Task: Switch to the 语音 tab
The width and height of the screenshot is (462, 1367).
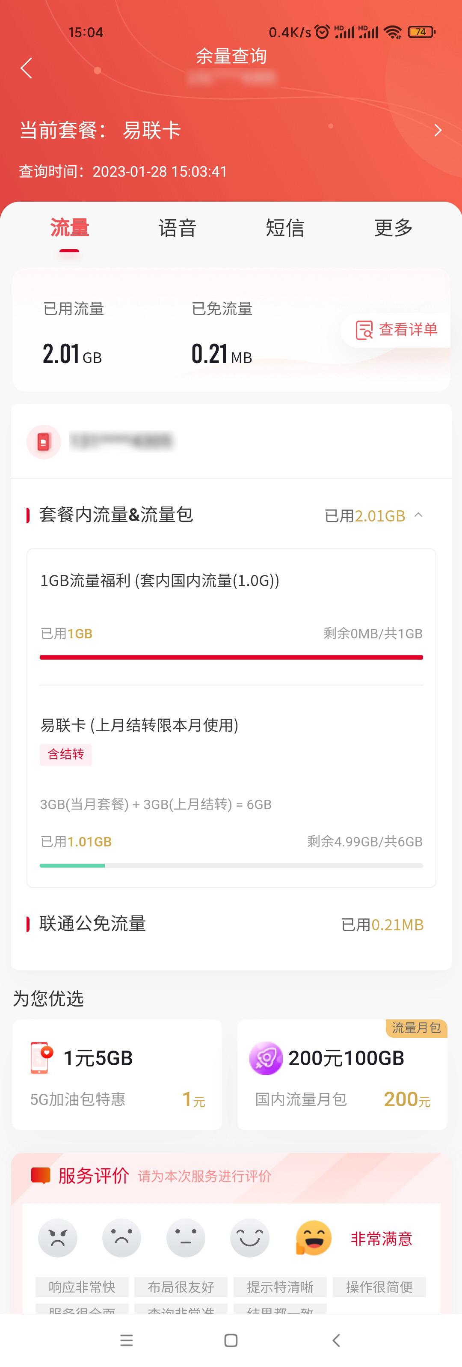Action: tap(178, 228)
